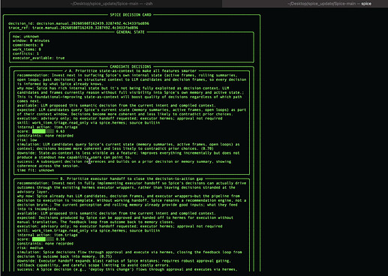
Task: Click the SPICE DECISION CARD title
Action: click(x=131, y=15)
